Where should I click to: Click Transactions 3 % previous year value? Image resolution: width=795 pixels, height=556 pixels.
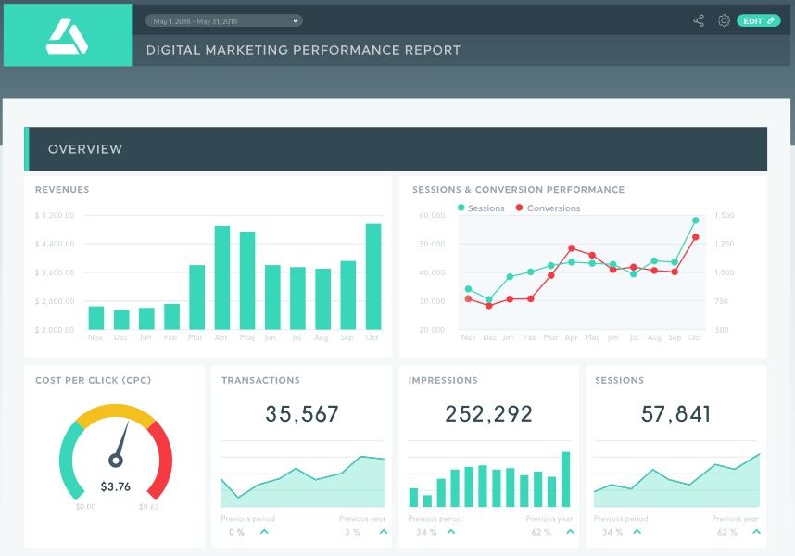[352, 532]
